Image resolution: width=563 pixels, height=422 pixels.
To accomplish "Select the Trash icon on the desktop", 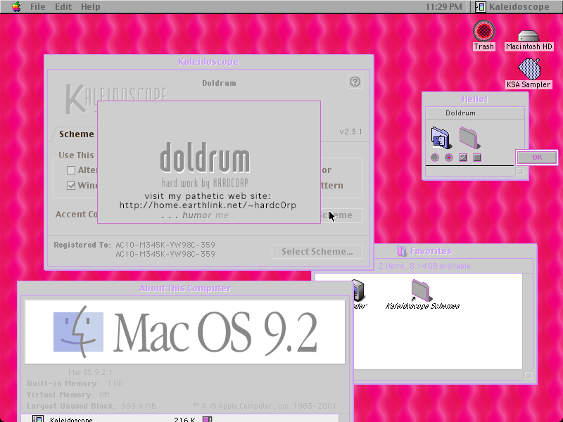I will 483,35.
